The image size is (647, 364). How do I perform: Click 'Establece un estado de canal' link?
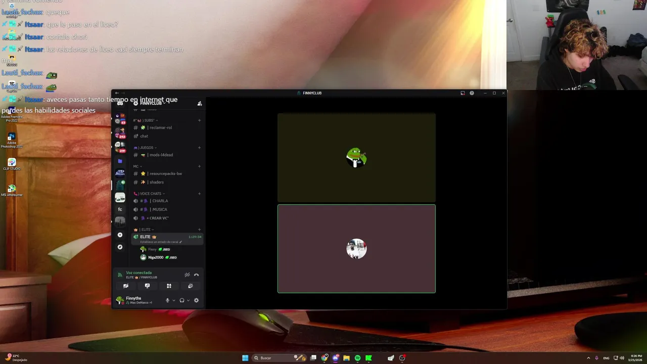point(161,242)
